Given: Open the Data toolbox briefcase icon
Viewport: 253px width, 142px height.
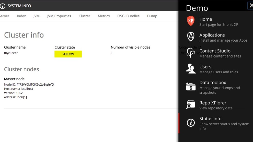Looking at the screenshot, I should click(191, 86).
